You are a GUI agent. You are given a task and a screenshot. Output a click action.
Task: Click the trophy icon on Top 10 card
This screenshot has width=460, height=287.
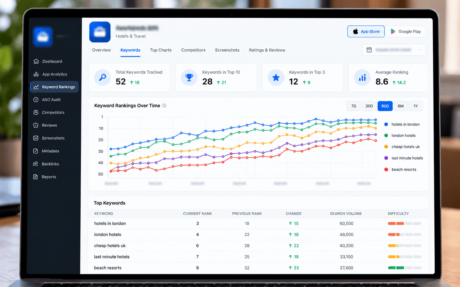coord(189,77)
